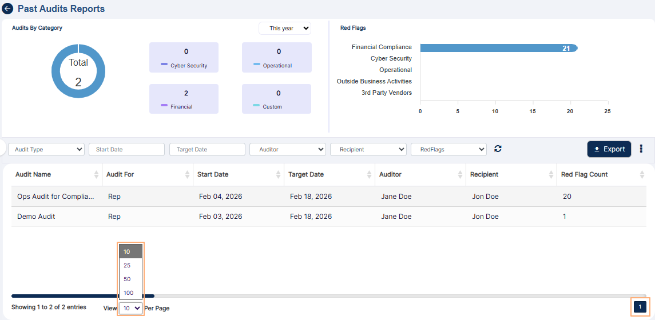Sort by Recipient column arrows
Image resolution: width=655 pixels, height=320 pixels.
551,175
